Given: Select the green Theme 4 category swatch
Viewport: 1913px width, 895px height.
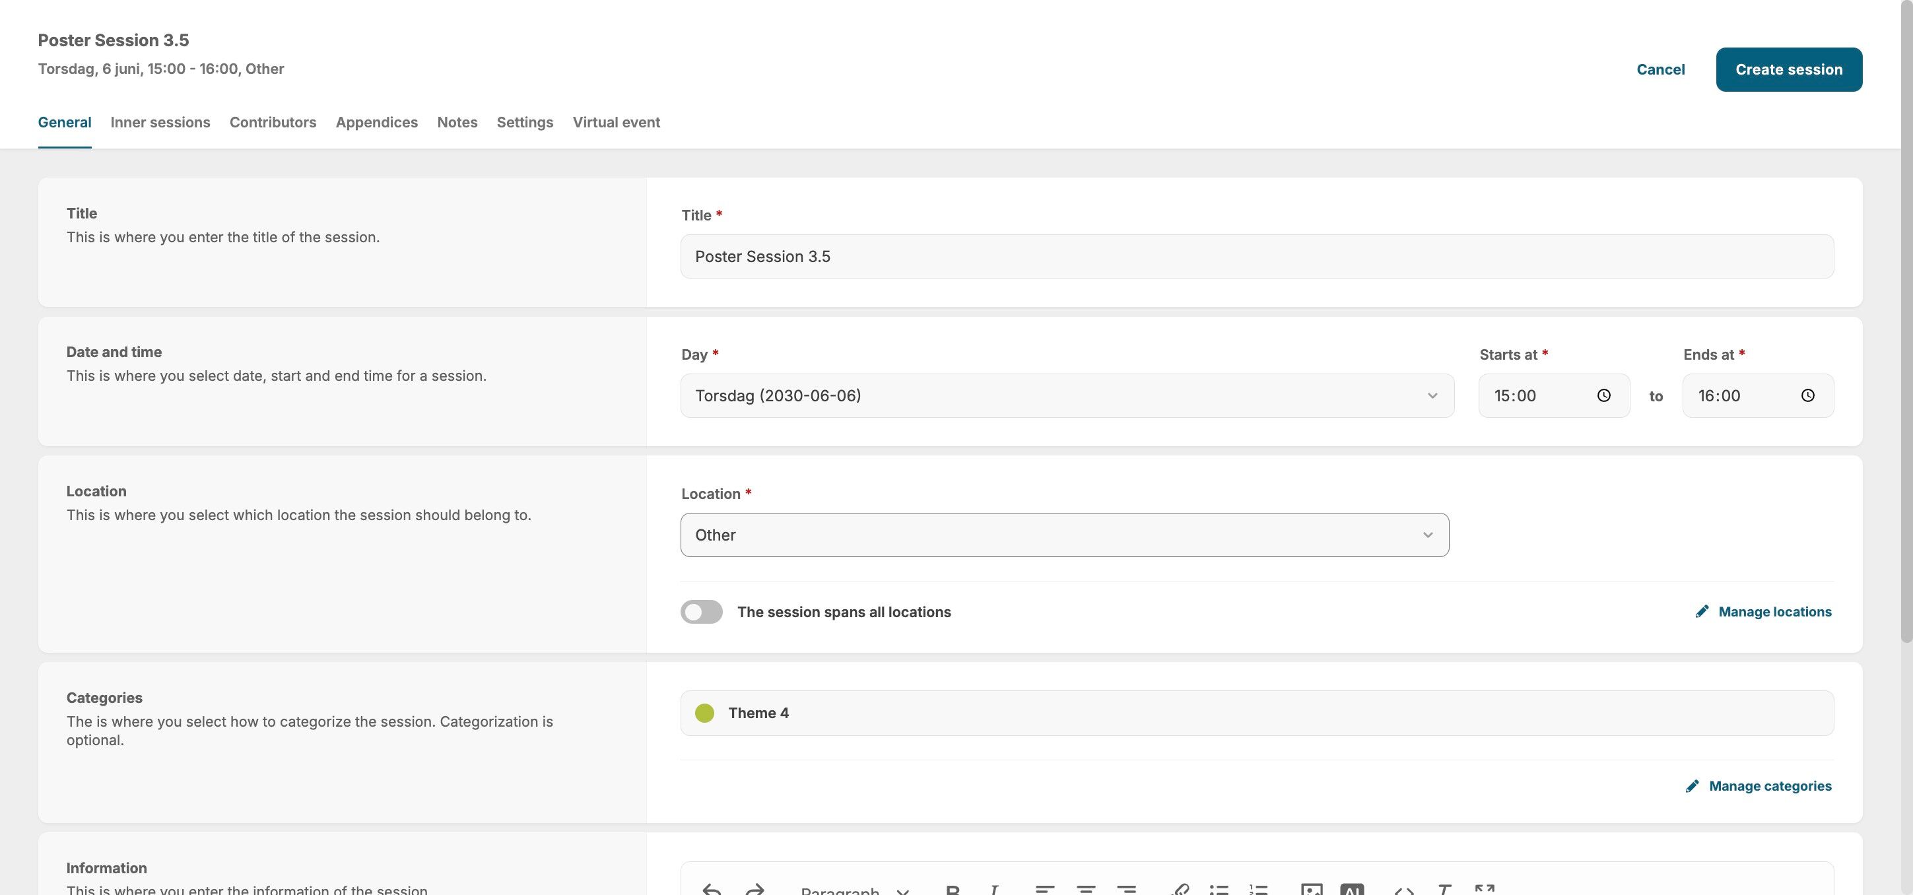Looking at the screenshot, I should pos(704,713).
